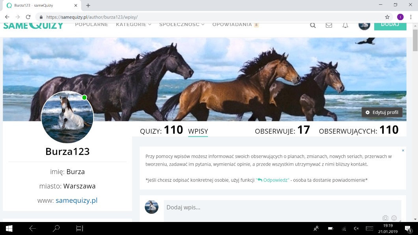Viewport: 418px width, 235px height.
Task: Open emoji picker smiley icon
Action: coord(394,218)
